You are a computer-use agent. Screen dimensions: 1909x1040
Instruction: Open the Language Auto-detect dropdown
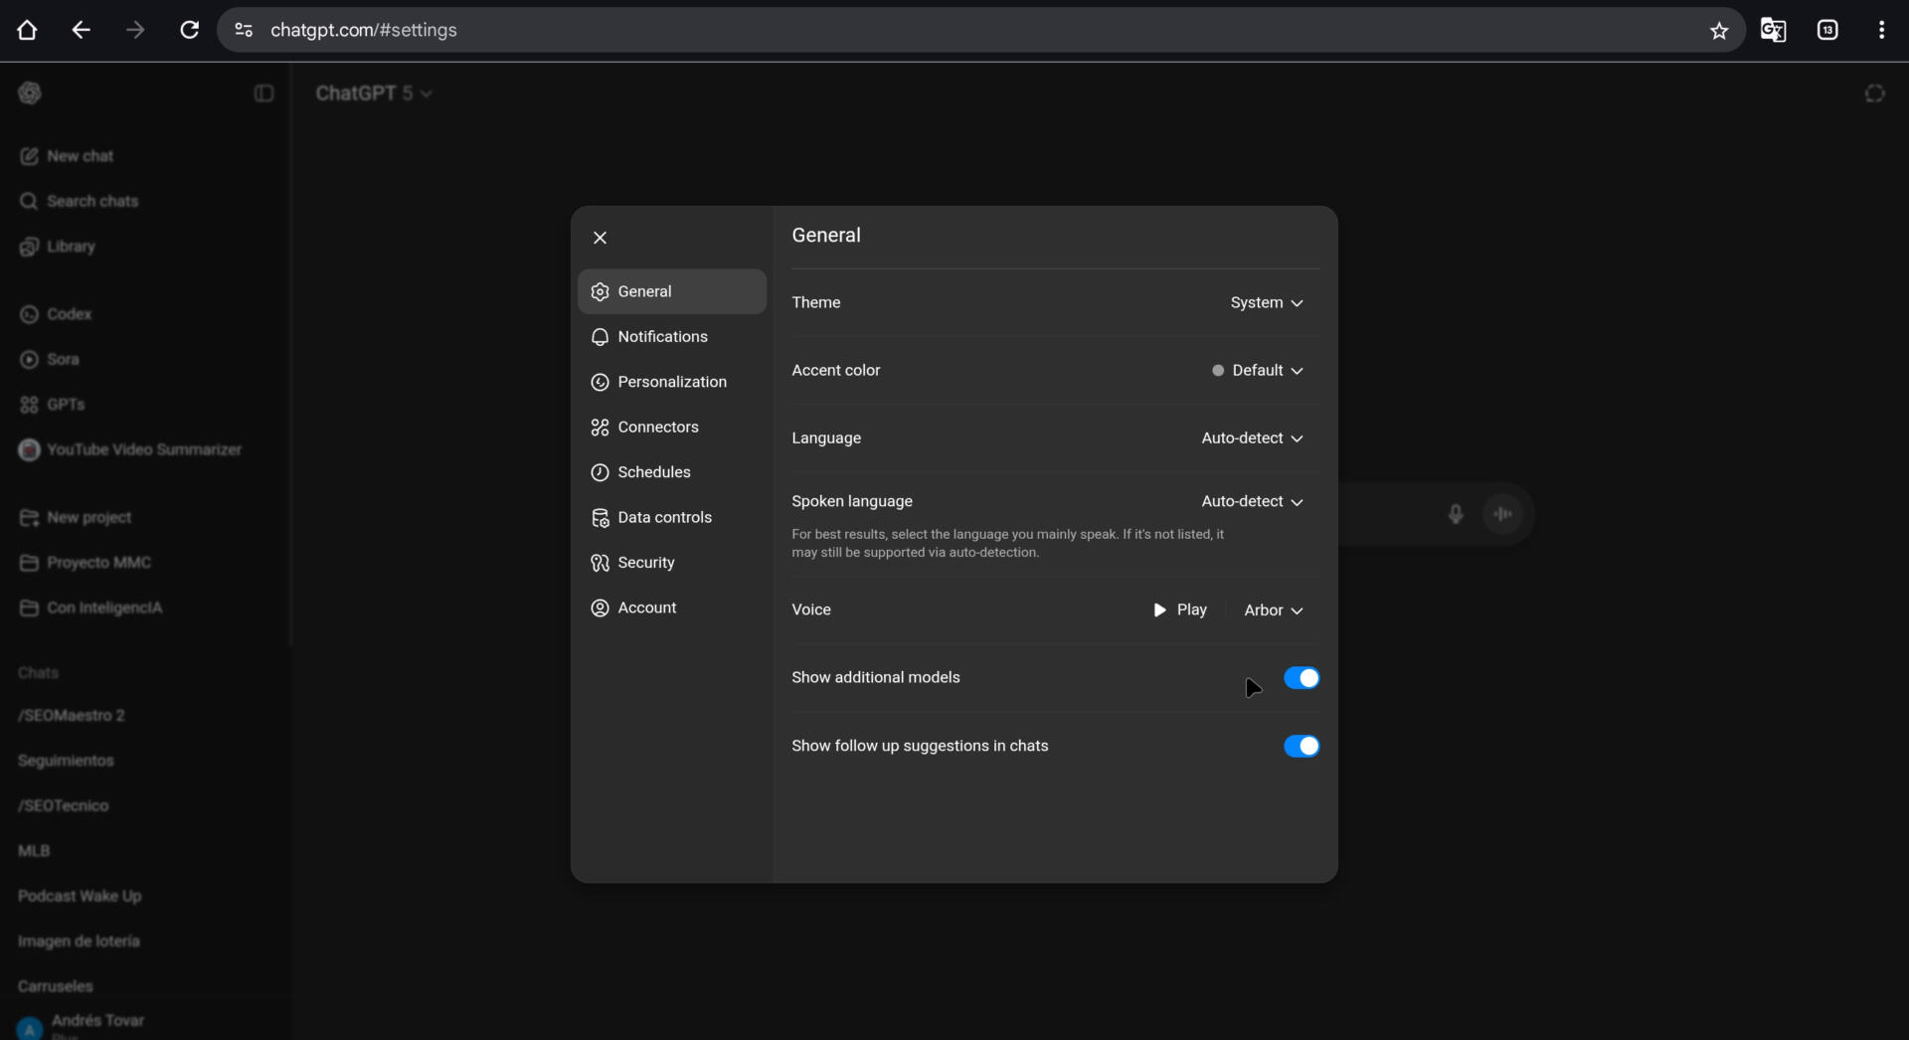pos(1253,437)
